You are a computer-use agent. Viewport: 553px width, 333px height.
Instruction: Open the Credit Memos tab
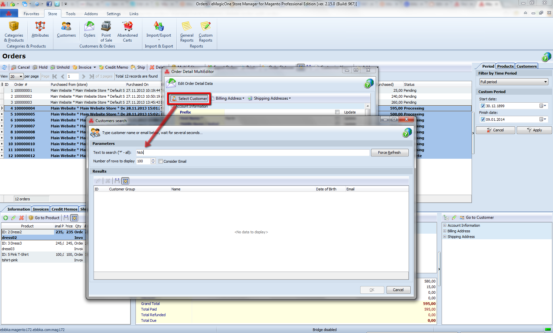(64, 209)
